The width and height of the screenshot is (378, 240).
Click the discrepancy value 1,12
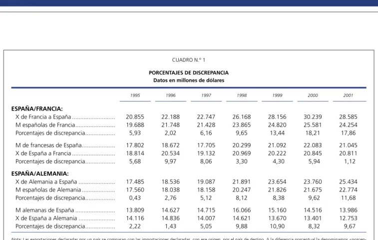click(x=350, y=162)
